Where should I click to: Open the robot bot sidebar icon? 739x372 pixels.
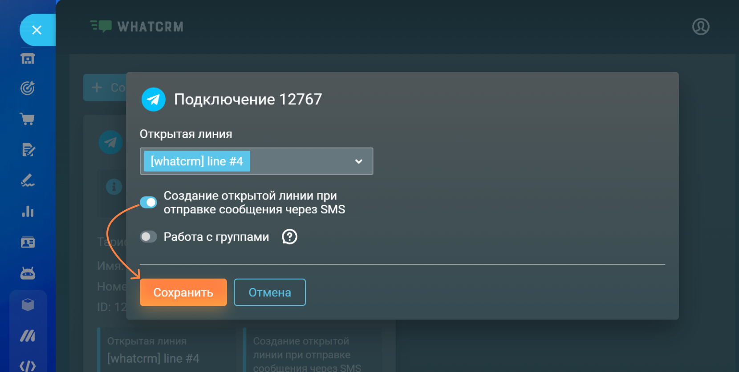28,273
